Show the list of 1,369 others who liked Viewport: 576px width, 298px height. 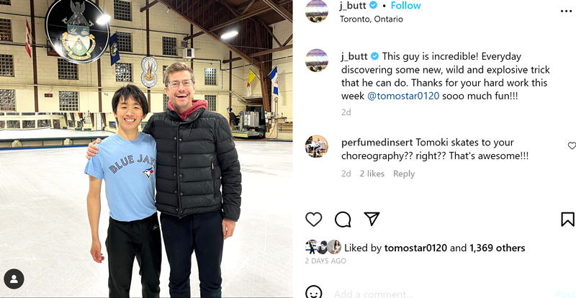497,248
